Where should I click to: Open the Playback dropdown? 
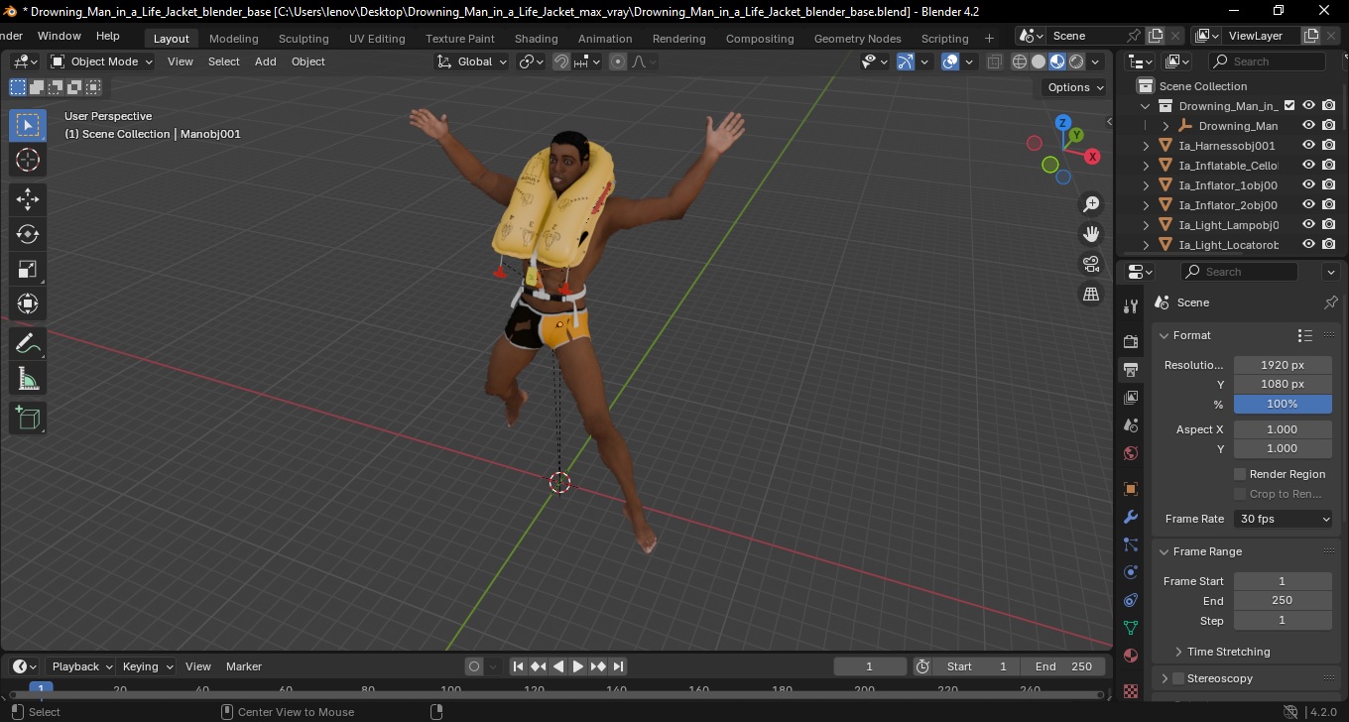[x=81, y=666]
